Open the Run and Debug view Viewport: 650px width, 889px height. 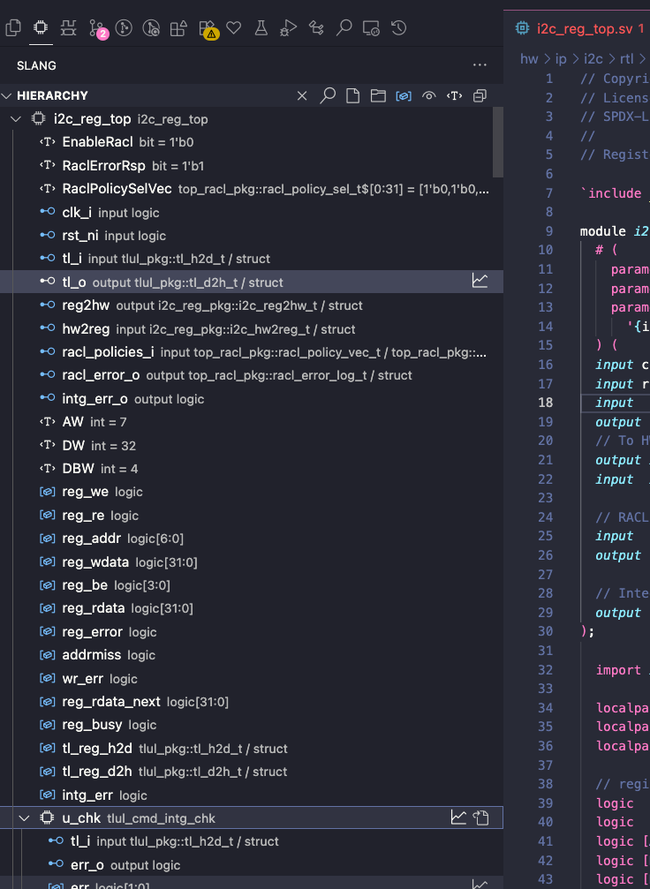click(x=289, y=28)
